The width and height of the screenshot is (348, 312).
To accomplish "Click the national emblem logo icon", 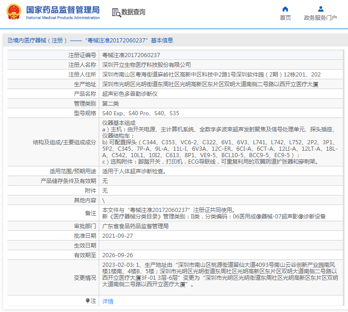I will (14, 12).
